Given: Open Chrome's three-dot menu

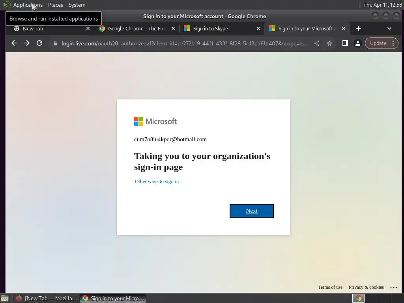Looking at the screenshot, I should (393, 43).
